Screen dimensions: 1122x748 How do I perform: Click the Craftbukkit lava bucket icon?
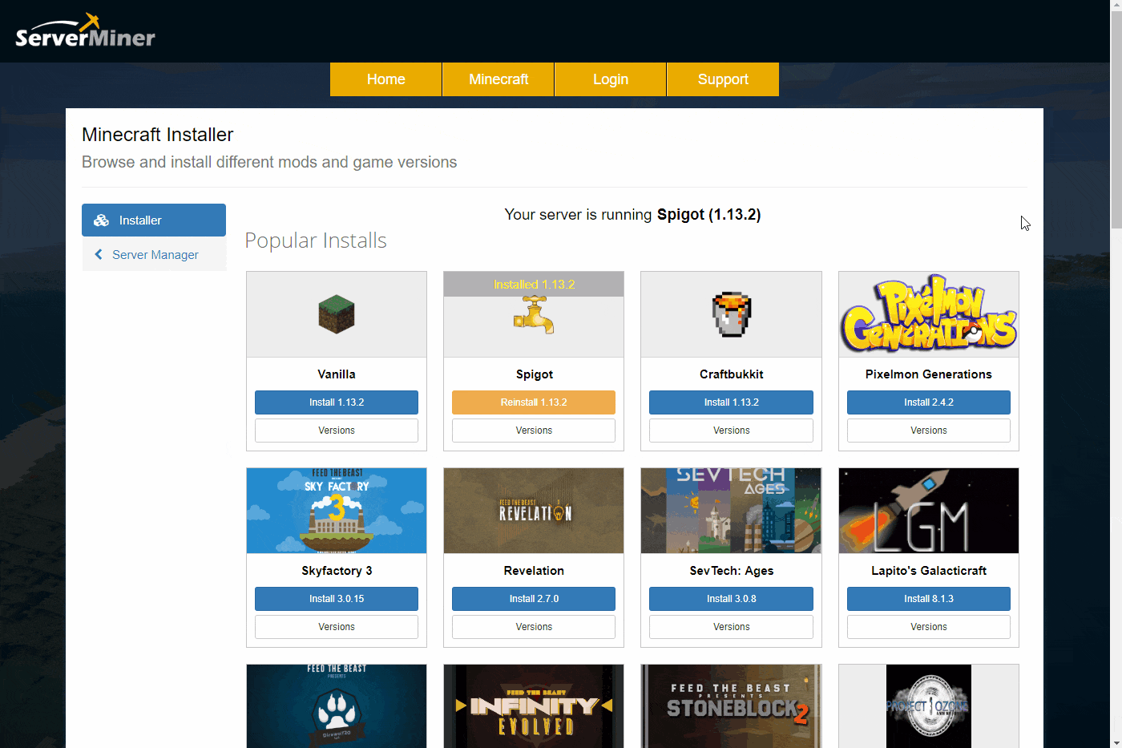pyautogui.click(x=732, y=314)
